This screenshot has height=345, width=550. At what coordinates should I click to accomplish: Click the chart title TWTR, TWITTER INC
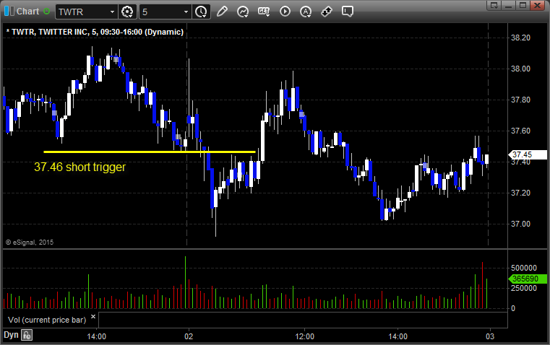95,32
